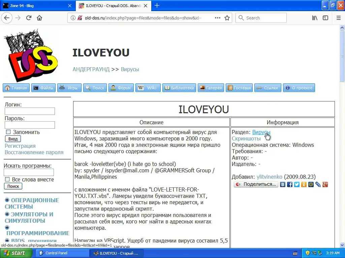Open the Игры navigation item
345x258 pixels.
point(69,88)
